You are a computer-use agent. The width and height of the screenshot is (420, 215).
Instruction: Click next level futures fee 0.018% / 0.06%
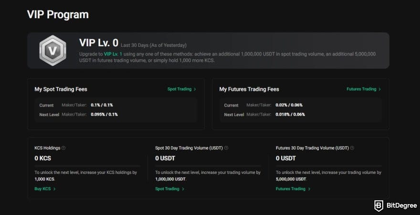[290, 115]
